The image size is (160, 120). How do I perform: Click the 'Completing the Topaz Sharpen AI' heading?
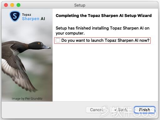(104, 15)
